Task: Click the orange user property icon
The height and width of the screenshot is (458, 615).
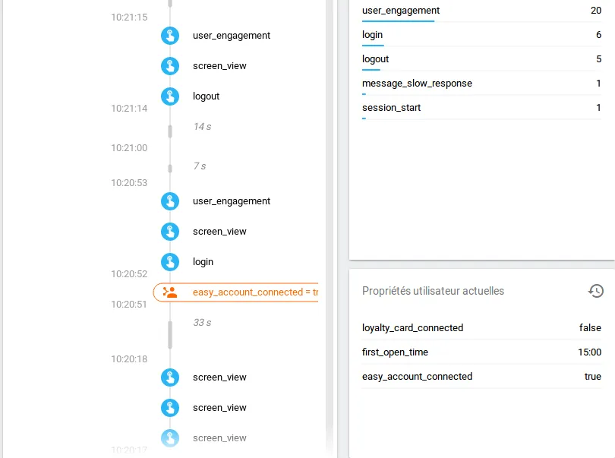Action: pos(170,292)
